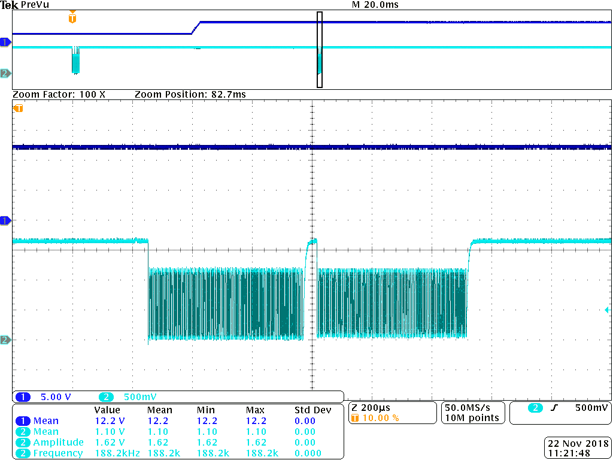613x460 pixels.
Task: Click the cyan trigger level arrow at right edge
Action: coord(607,310)
